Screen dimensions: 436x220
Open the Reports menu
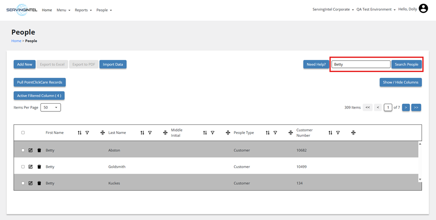click(83, 10)
